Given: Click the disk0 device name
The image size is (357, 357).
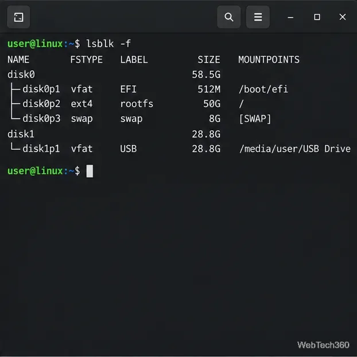Looking at the screenshot, I should [21, 75].
